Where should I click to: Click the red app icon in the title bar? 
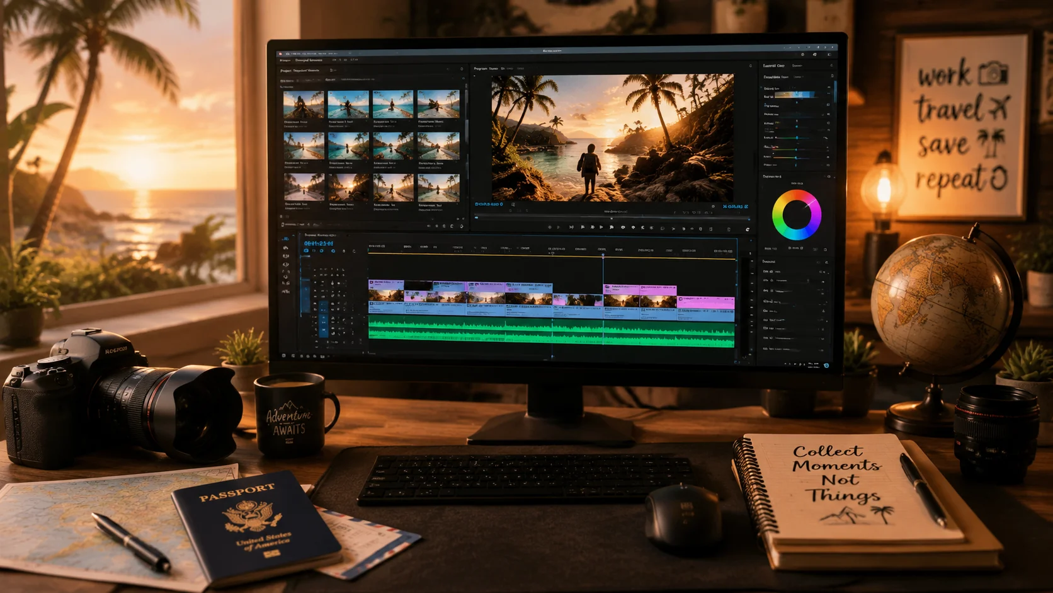pos(280,54)
